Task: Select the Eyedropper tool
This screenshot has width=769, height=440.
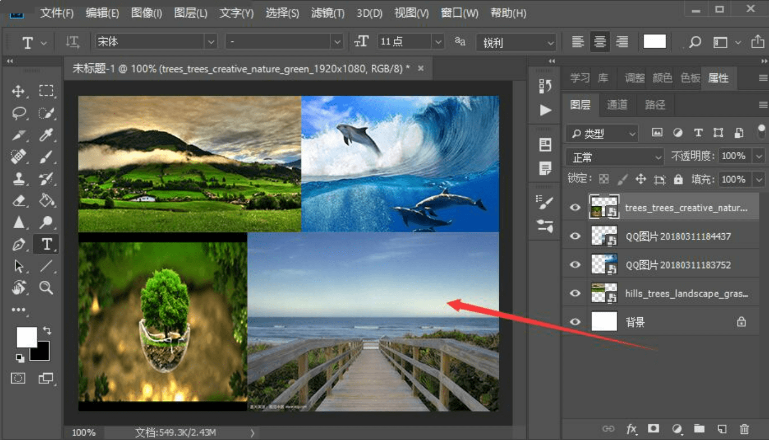Action: tap(46, 135)
